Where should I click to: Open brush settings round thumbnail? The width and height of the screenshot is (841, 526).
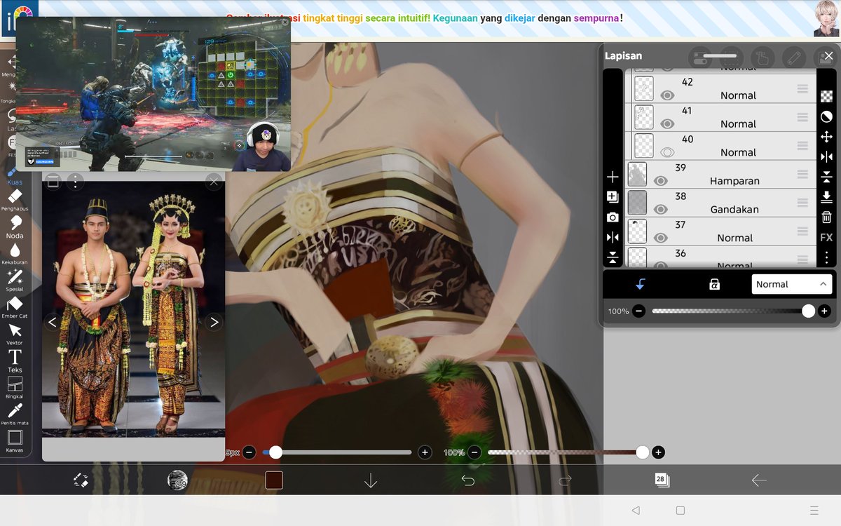(x=177, y=480)
